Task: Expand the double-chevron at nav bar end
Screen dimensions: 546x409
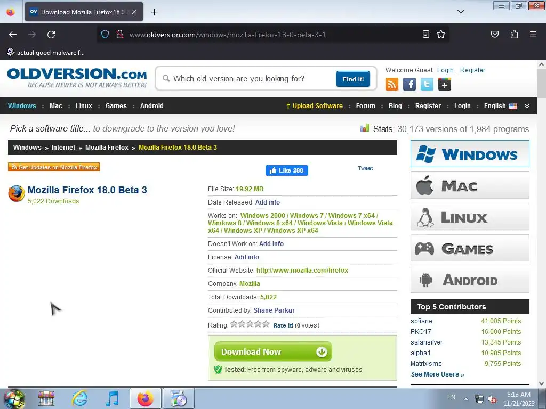Action: click(x=527, y=106)
